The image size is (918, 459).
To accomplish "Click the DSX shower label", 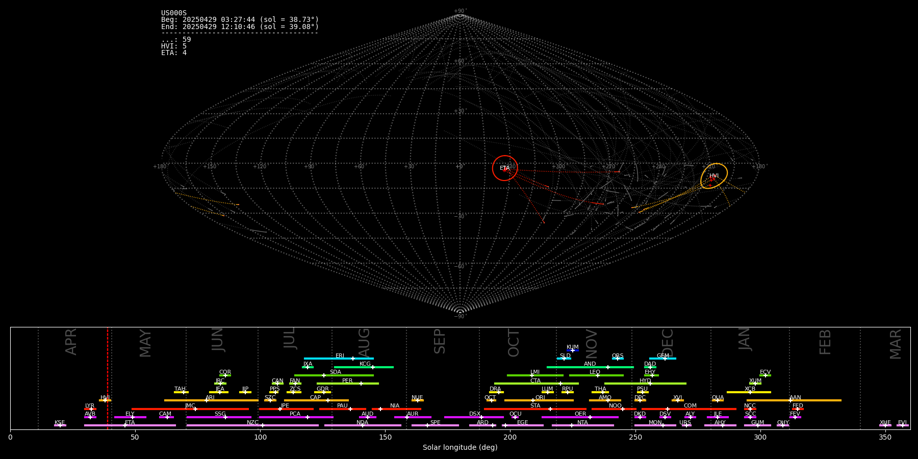I will click(x=475, y=414).
